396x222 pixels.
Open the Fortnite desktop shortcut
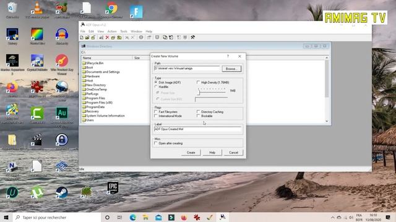click(x=136, y=12)
